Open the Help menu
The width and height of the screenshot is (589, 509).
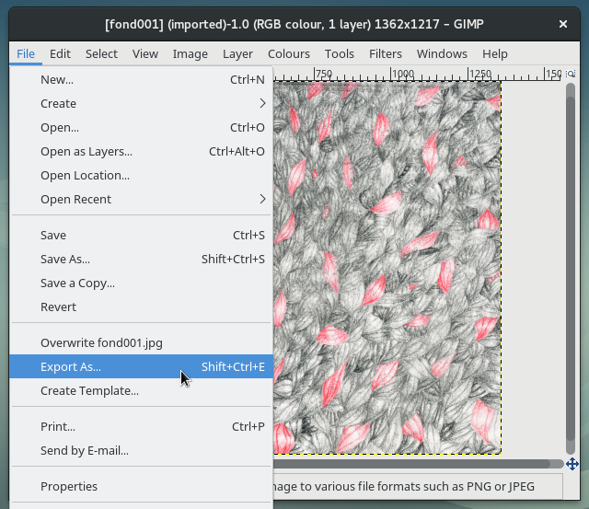[495, 53]
